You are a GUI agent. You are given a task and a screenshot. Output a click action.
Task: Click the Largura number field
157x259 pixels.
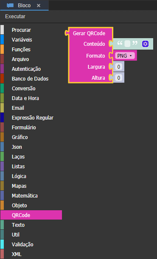click(x=118, y=67)
